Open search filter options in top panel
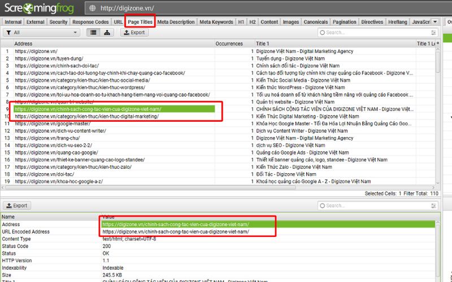Viewport: 452px width, 282px height. tap(433, 33)
